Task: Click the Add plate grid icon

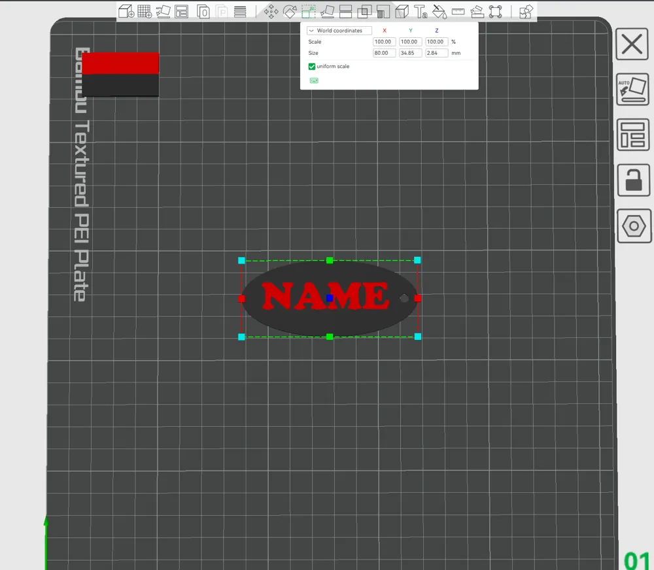Action: (145, 11)
